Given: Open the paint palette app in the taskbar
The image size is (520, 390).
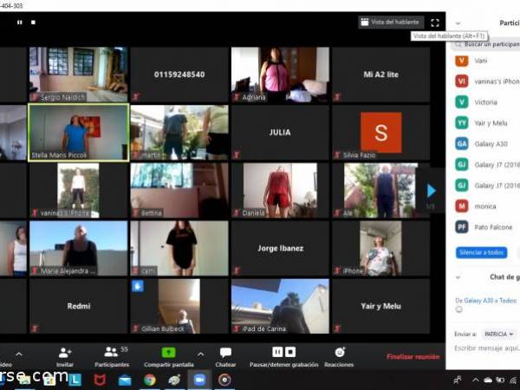Looking at the screenshot, I should tap(174, 380).
